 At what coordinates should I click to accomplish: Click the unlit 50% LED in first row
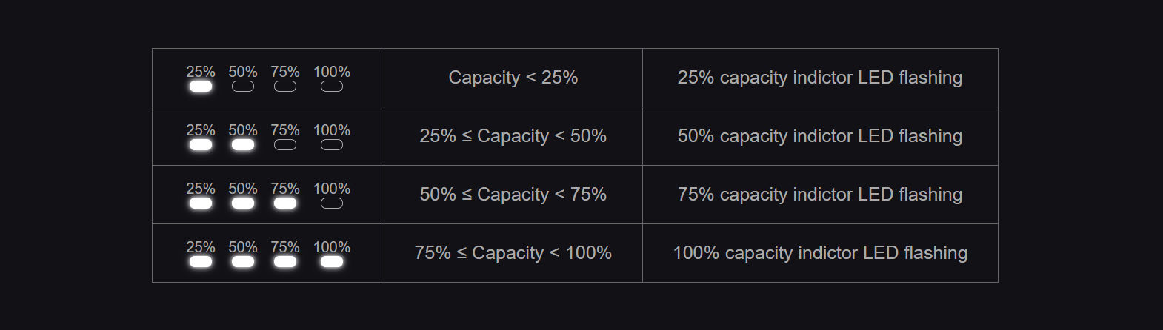coord(243,87)
